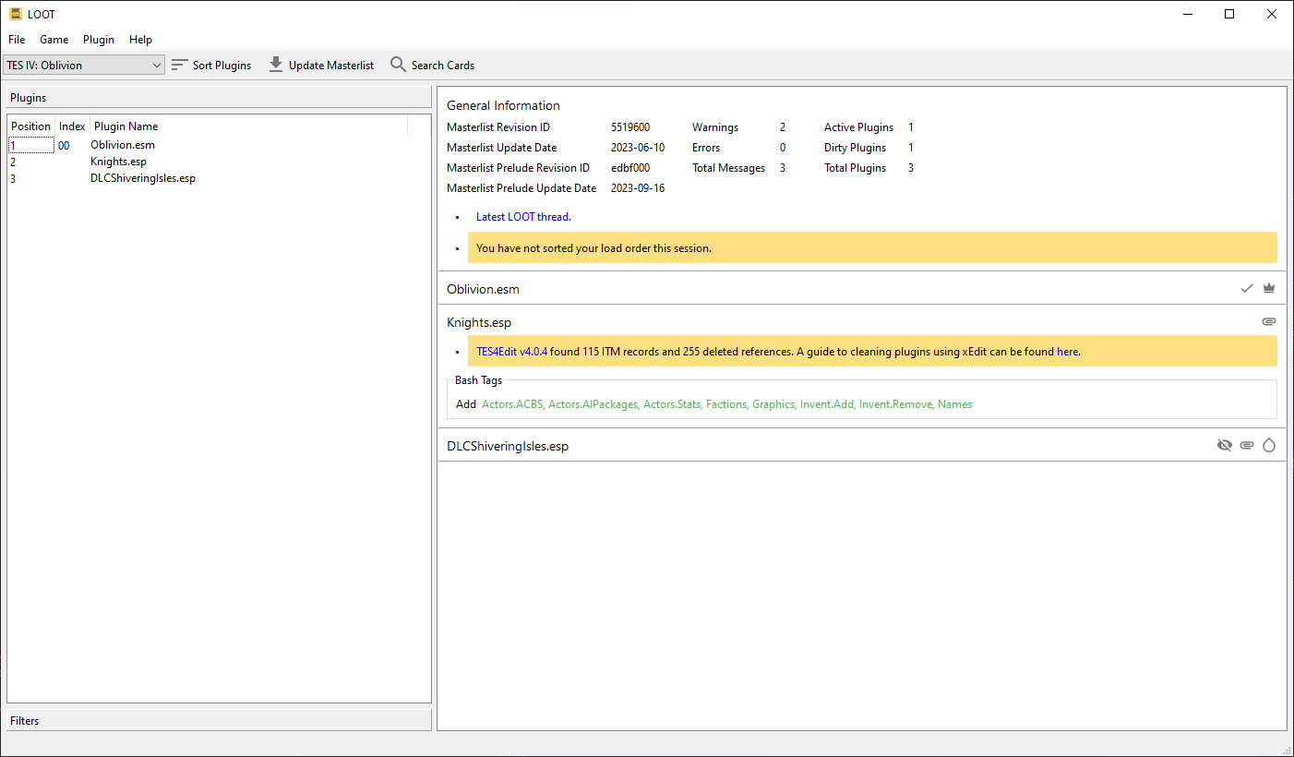The height and width of the screenshot is (757, 1294).
Task: Open the Help menu
Action: 140,40
